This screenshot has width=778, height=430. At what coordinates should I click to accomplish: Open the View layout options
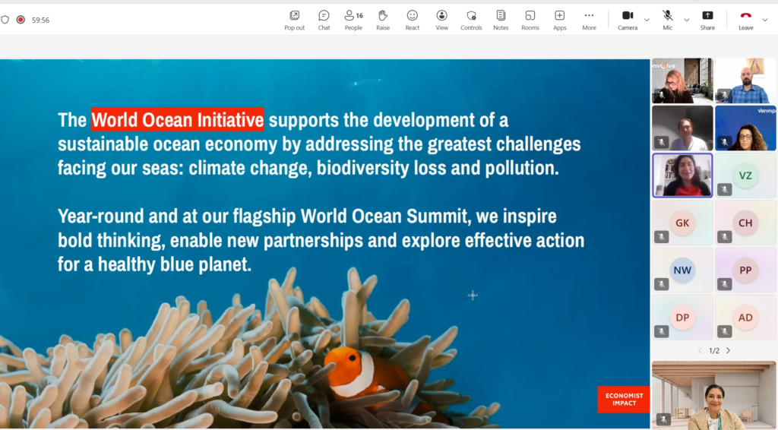(x=441, y=20)
